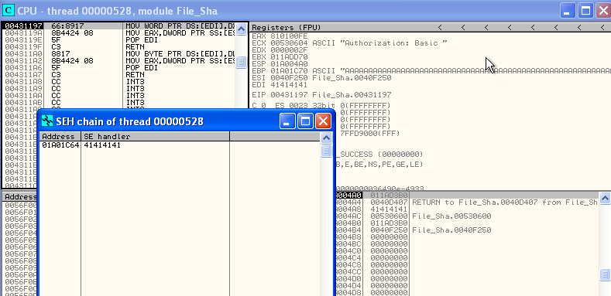Click the Registers (FPU) header
The image size is (611, 296).
click(287, 27)
